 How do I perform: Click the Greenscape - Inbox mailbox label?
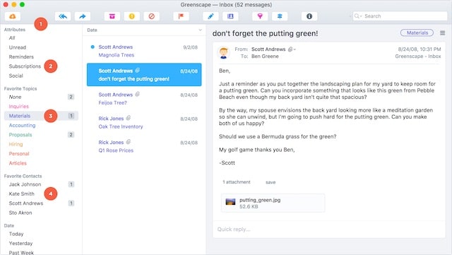pyautogui.click(x=417, y=57)
